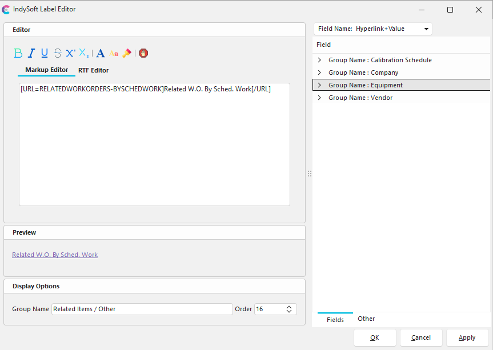Screen dimensions: 493x350
Task: Underline the selected text
Action: pyautogui.click(x=45, y=53)
